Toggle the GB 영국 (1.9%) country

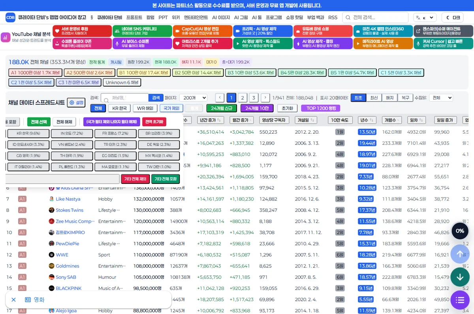point(28,156)
